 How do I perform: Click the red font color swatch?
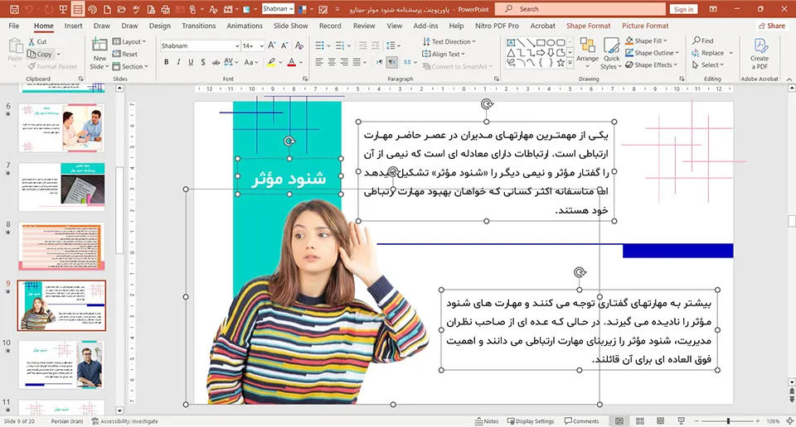(x=291, y=62)
